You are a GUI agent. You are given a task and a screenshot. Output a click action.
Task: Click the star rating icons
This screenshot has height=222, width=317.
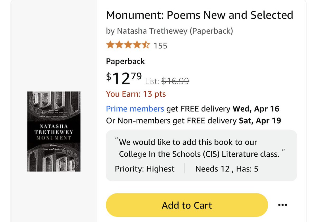point(128,46)
